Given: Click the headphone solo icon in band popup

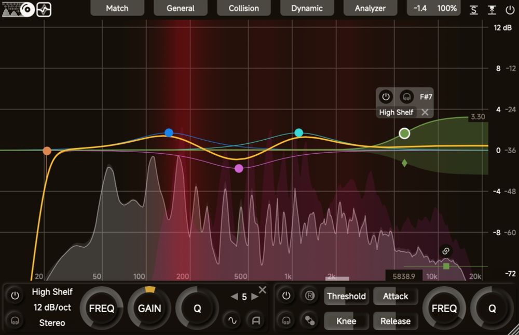Looking at the screenshot, I should [406, 97].
